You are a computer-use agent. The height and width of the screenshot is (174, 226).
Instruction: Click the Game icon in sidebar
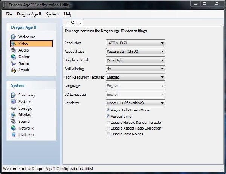14,63
